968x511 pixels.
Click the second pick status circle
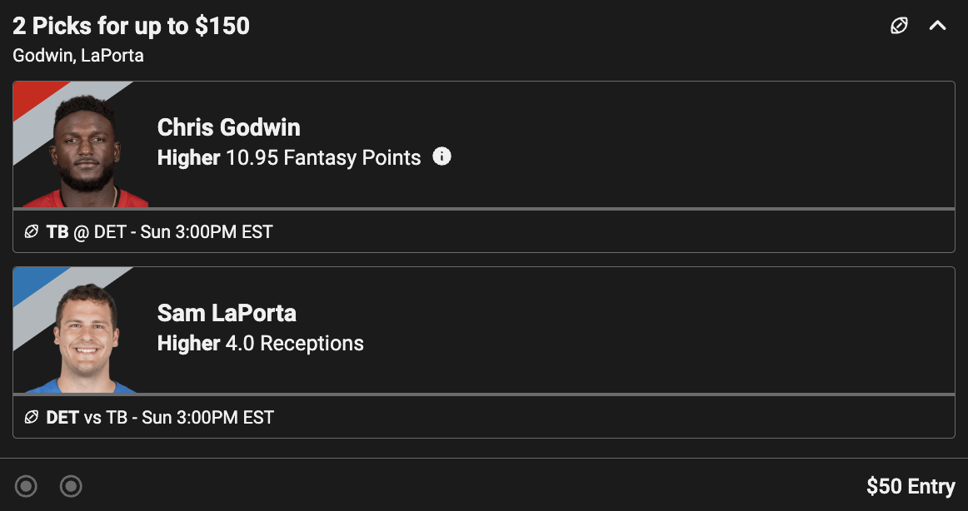coord(72,485)
